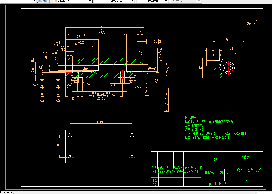Screen dimensions: 272x194
Task: Select the concentric circles in the side view
Action: (228, 68)
